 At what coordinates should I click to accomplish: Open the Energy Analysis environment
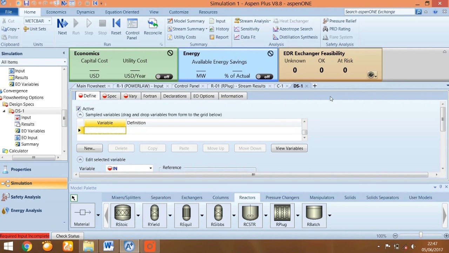coord(34,210)
